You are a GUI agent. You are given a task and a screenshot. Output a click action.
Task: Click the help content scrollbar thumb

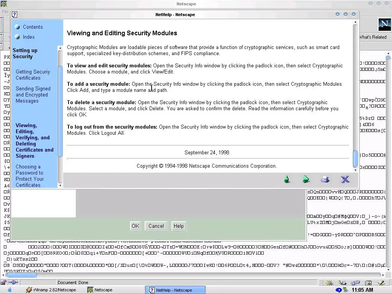(356, 159)
